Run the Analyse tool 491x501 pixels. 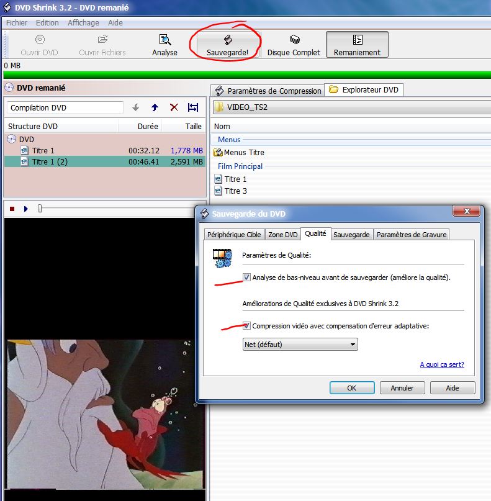tap(165, 45)
